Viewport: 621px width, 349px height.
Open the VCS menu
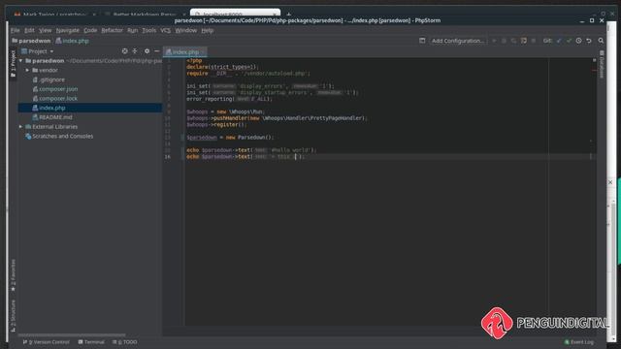[x=165, y=30]
